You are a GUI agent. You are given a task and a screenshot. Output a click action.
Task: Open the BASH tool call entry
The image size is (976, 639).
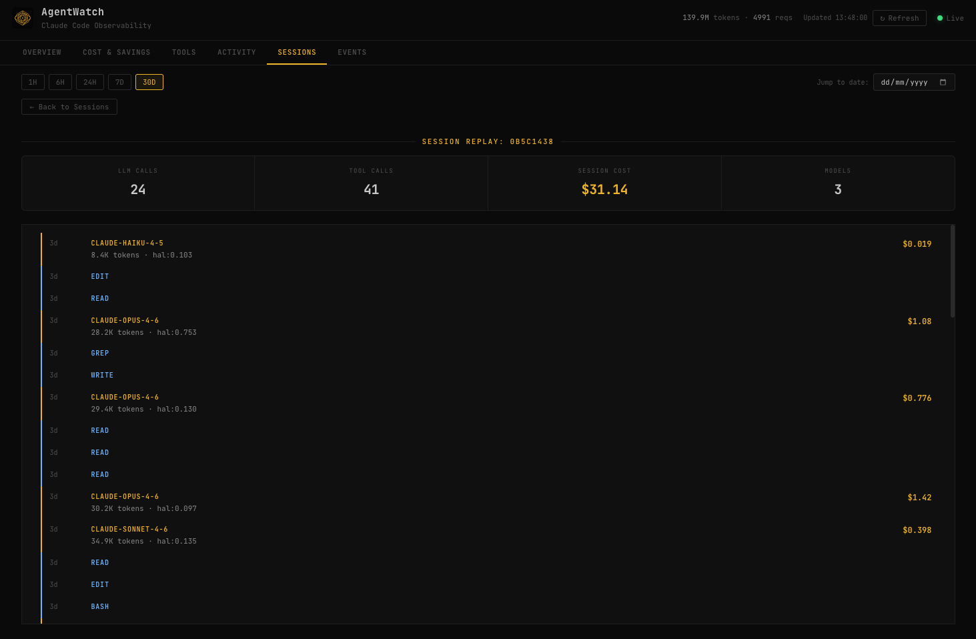point(100,607)
